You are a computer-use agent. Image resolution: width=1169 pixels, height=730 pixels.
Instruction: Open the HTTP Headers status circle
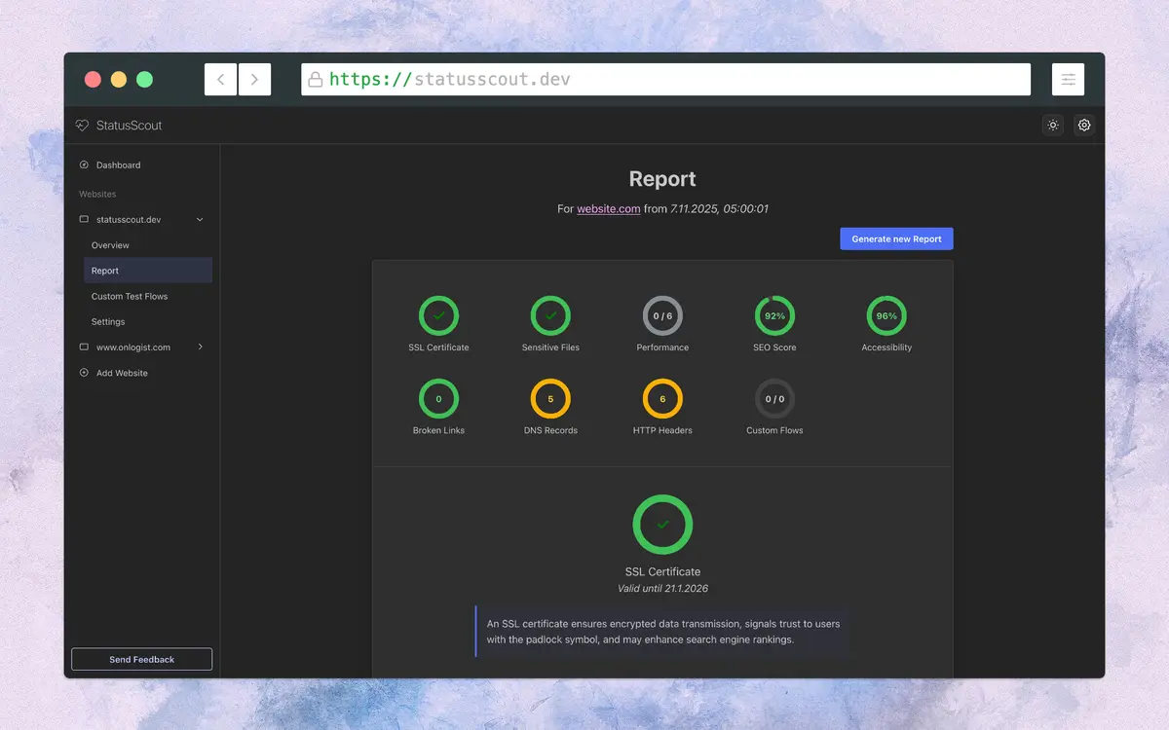[x=662, y=399]
